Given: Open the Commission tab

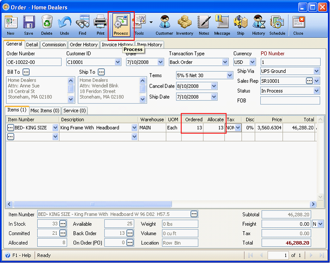Looking at the screenshot, I should [x=54, y=45].
